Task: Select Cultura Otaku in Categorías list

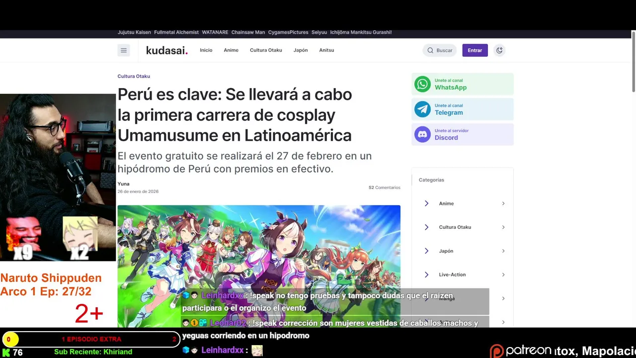Action: coord(455,227)
